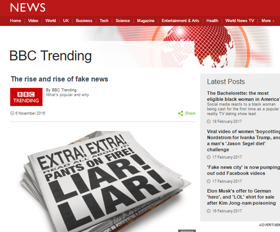
Task: Open the World news section
Action: coord(50,21)
